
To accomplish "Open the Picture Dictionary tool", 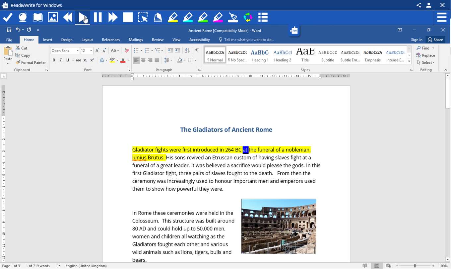I will coord(53,17).
